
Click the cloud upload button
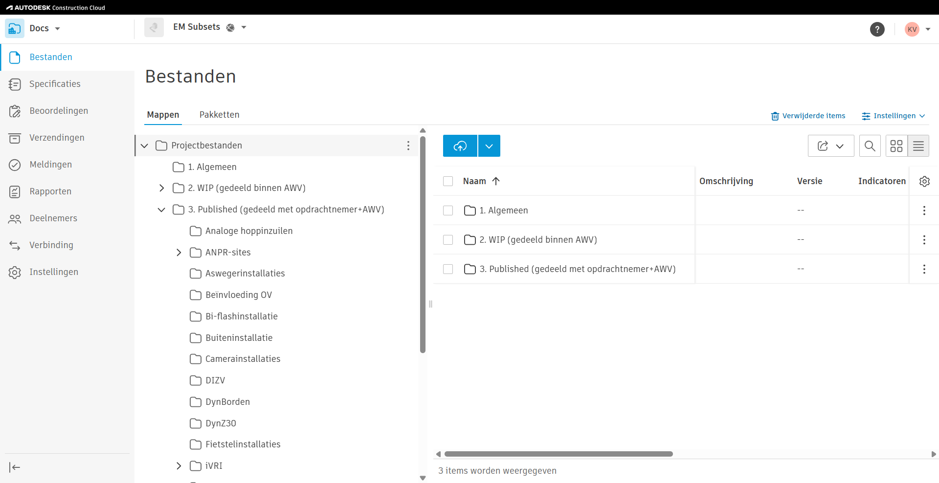(460, 146)
